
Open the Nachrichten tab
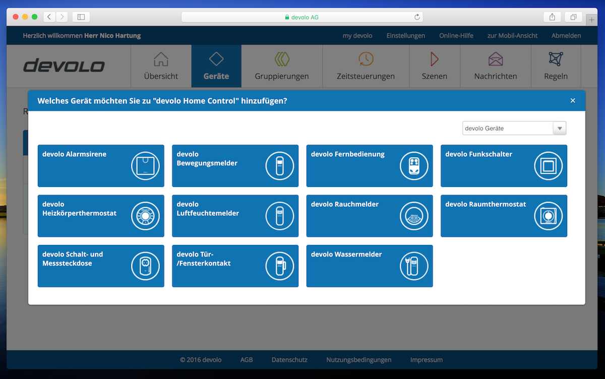click(496, 67)
